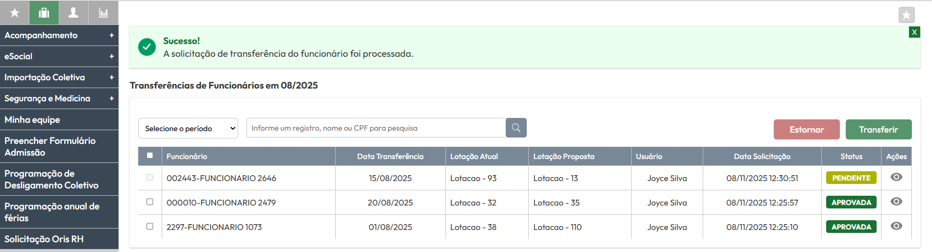This screenshot has width=932, height=252.
Task: View details of FUNCIONARIO 1073 transfer
Action: click(x=896, y=226)
